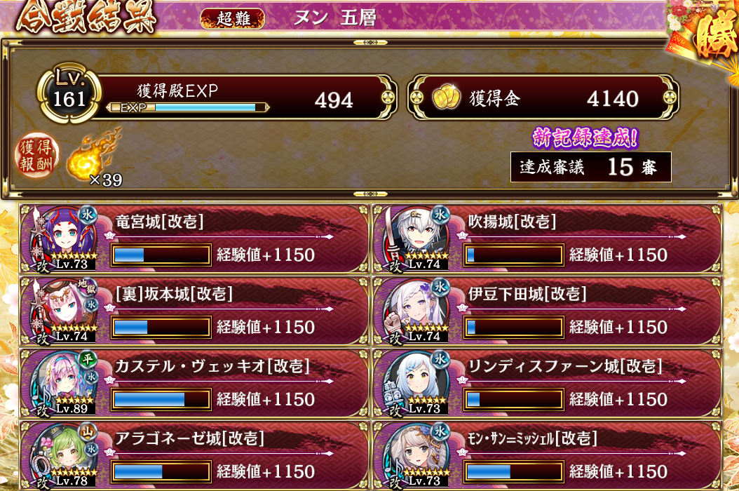739x491 pixels.
Task: Click the 達成審議 15 審 record box
Action: tap(591, 167)
